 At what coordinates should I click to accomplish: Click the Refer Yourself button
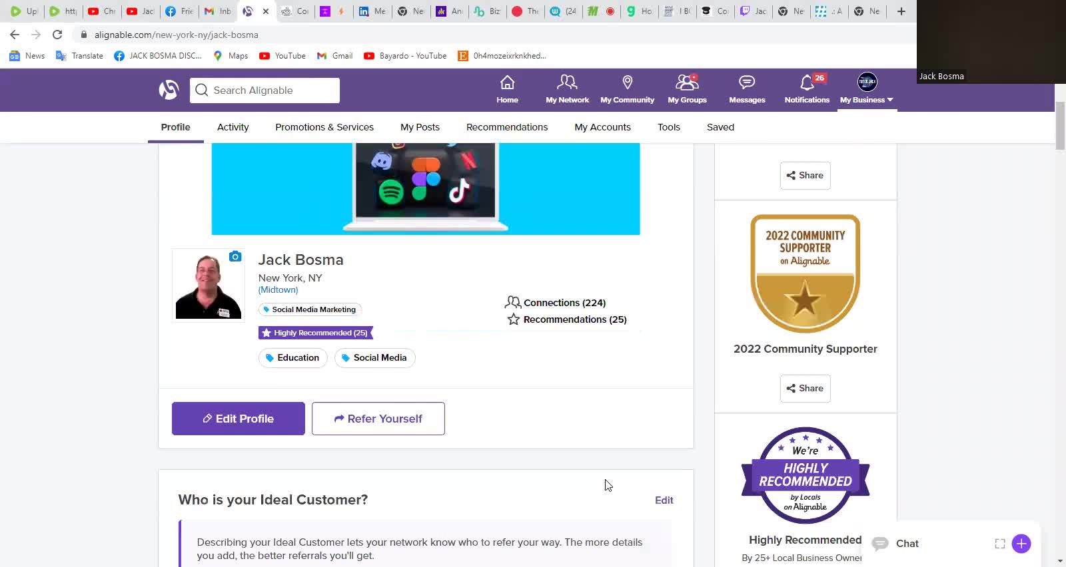(378, 419)
